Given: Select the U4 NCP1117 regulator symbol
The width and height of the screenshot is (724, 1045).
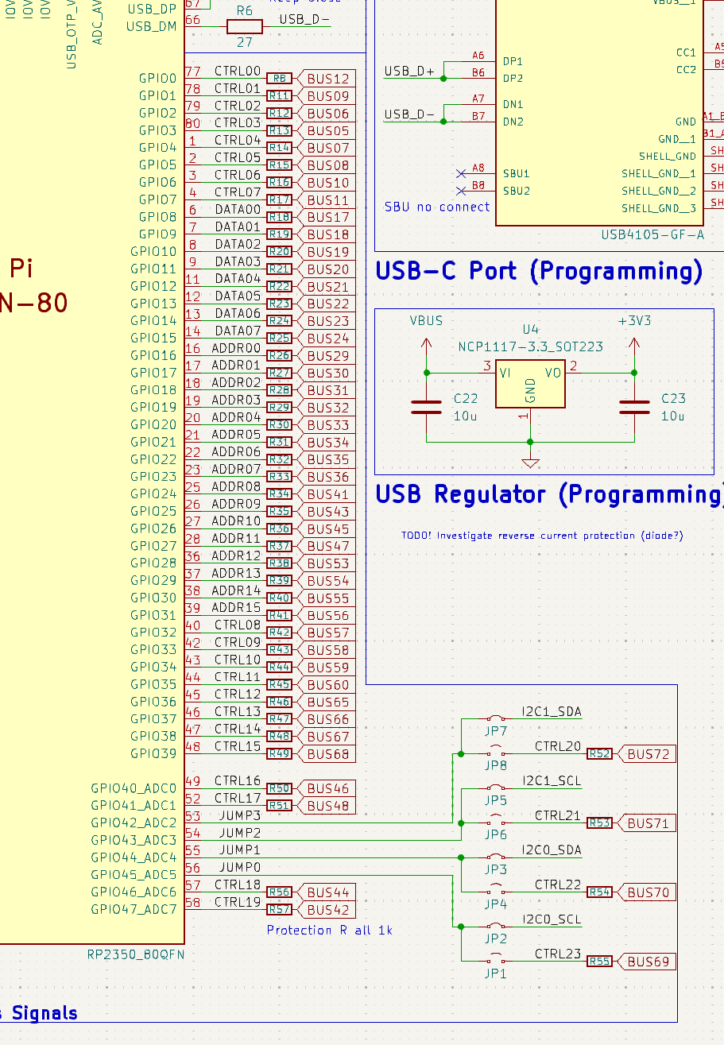Looking at the screenshot, I should [x=530, y=386].
